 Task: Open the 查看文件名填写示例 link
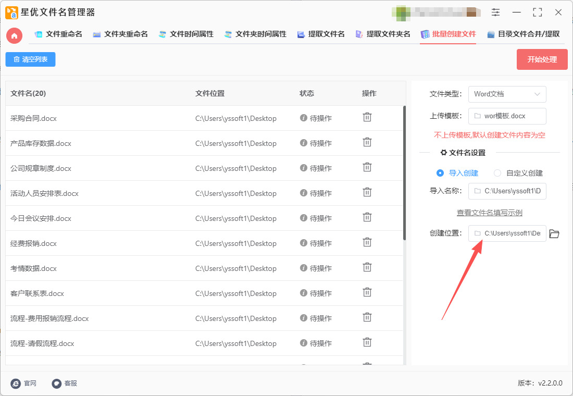[x=489, y=213]
